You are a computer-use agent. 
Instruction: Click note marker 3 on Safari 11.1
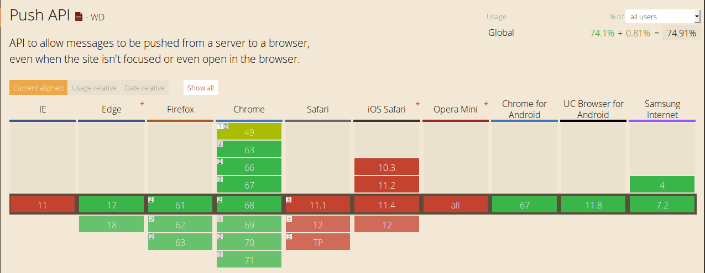click(x=289, y=200)
